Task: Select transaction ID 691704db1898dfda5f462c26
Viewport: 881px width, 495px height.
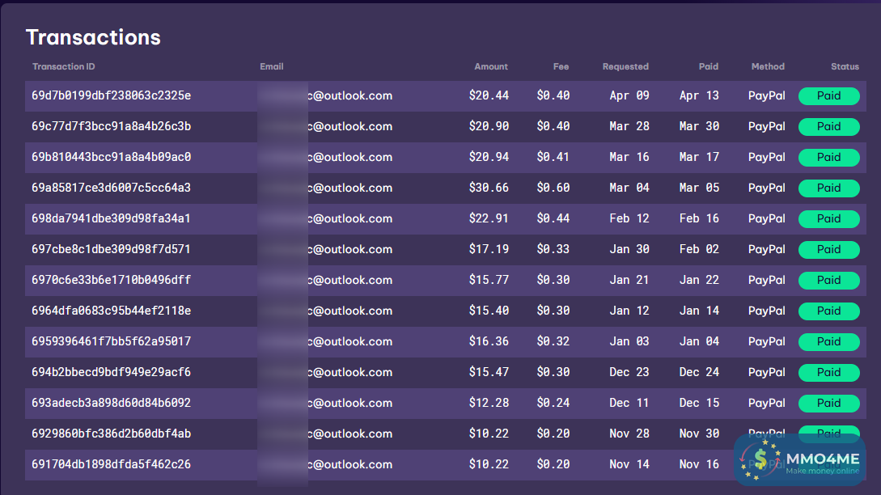Action: coord(112,464)
